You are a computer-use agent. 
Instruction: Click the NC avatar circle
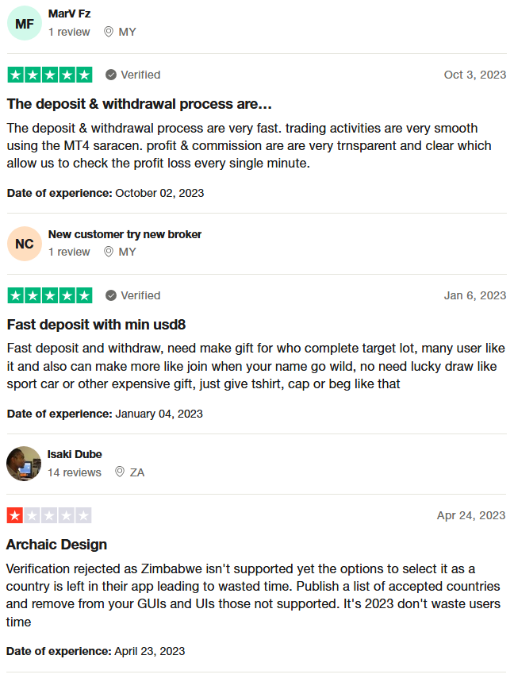tap(25, 244)
